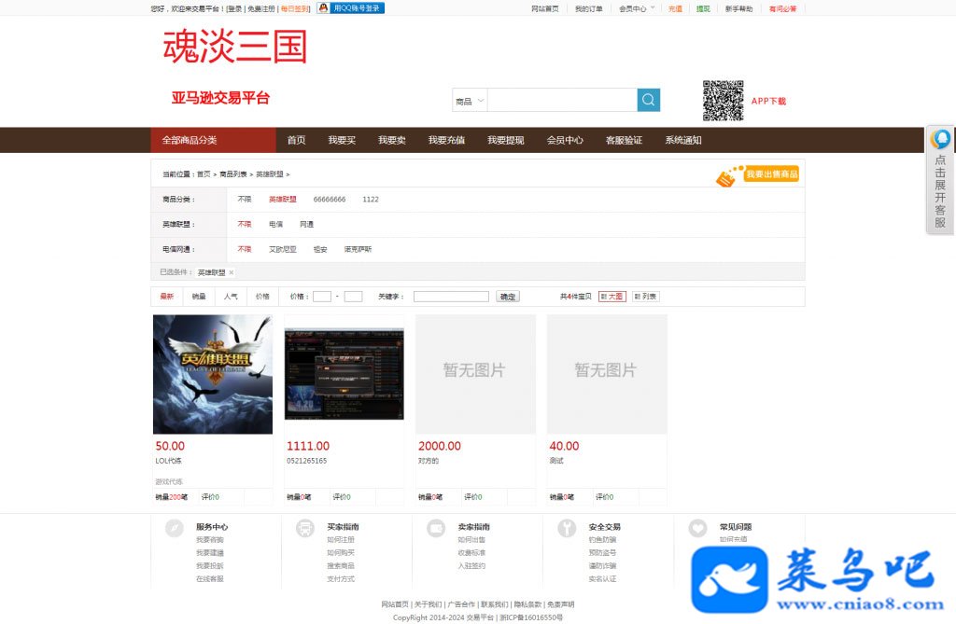The width and height of the screenshot is (956, 624).
Task: Click the 登录 link at top
Action: [x=235, y=8]
